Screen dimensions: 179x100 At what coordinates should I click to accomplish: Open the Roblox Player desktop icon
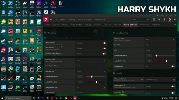tap(18, 78)
